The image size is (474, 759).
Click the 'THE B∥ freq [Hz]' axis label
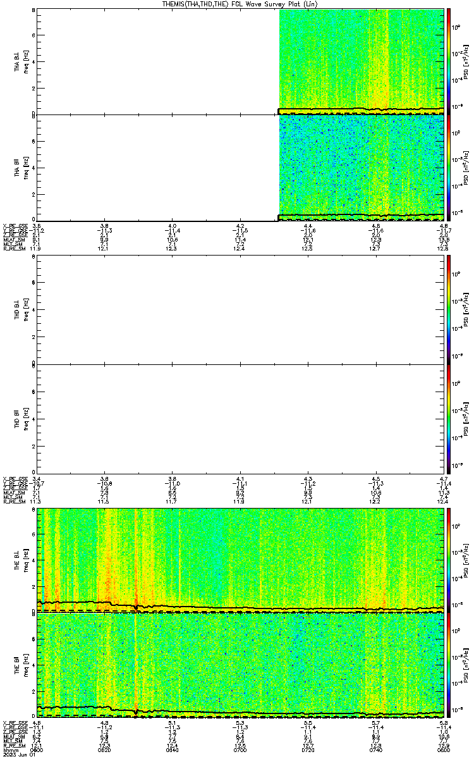click(x=21, y=665)
